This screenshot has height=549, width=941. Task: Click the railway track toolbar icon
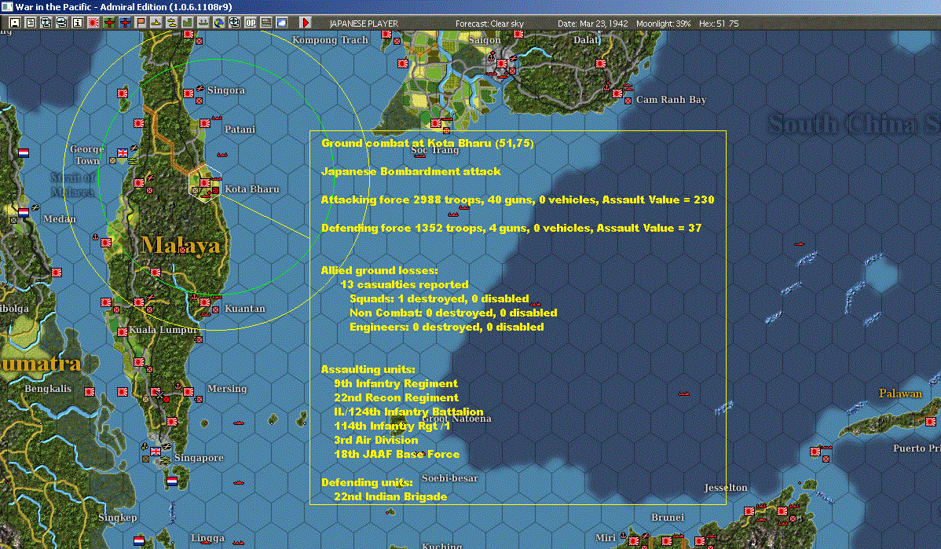tap(265, 23)
